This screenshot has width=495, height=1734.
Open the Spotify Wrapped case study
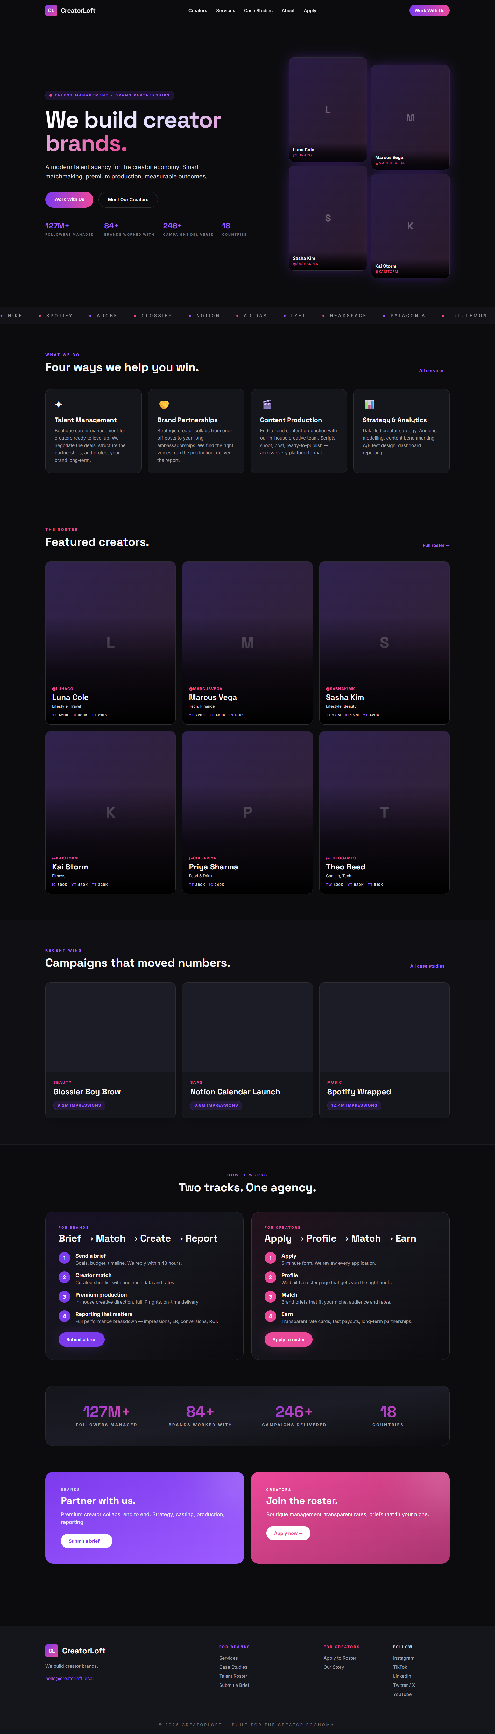point(384,1050)
